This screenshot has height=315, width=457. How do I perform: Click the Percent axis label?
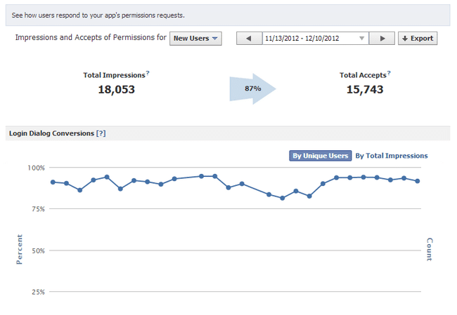(20, 249)
